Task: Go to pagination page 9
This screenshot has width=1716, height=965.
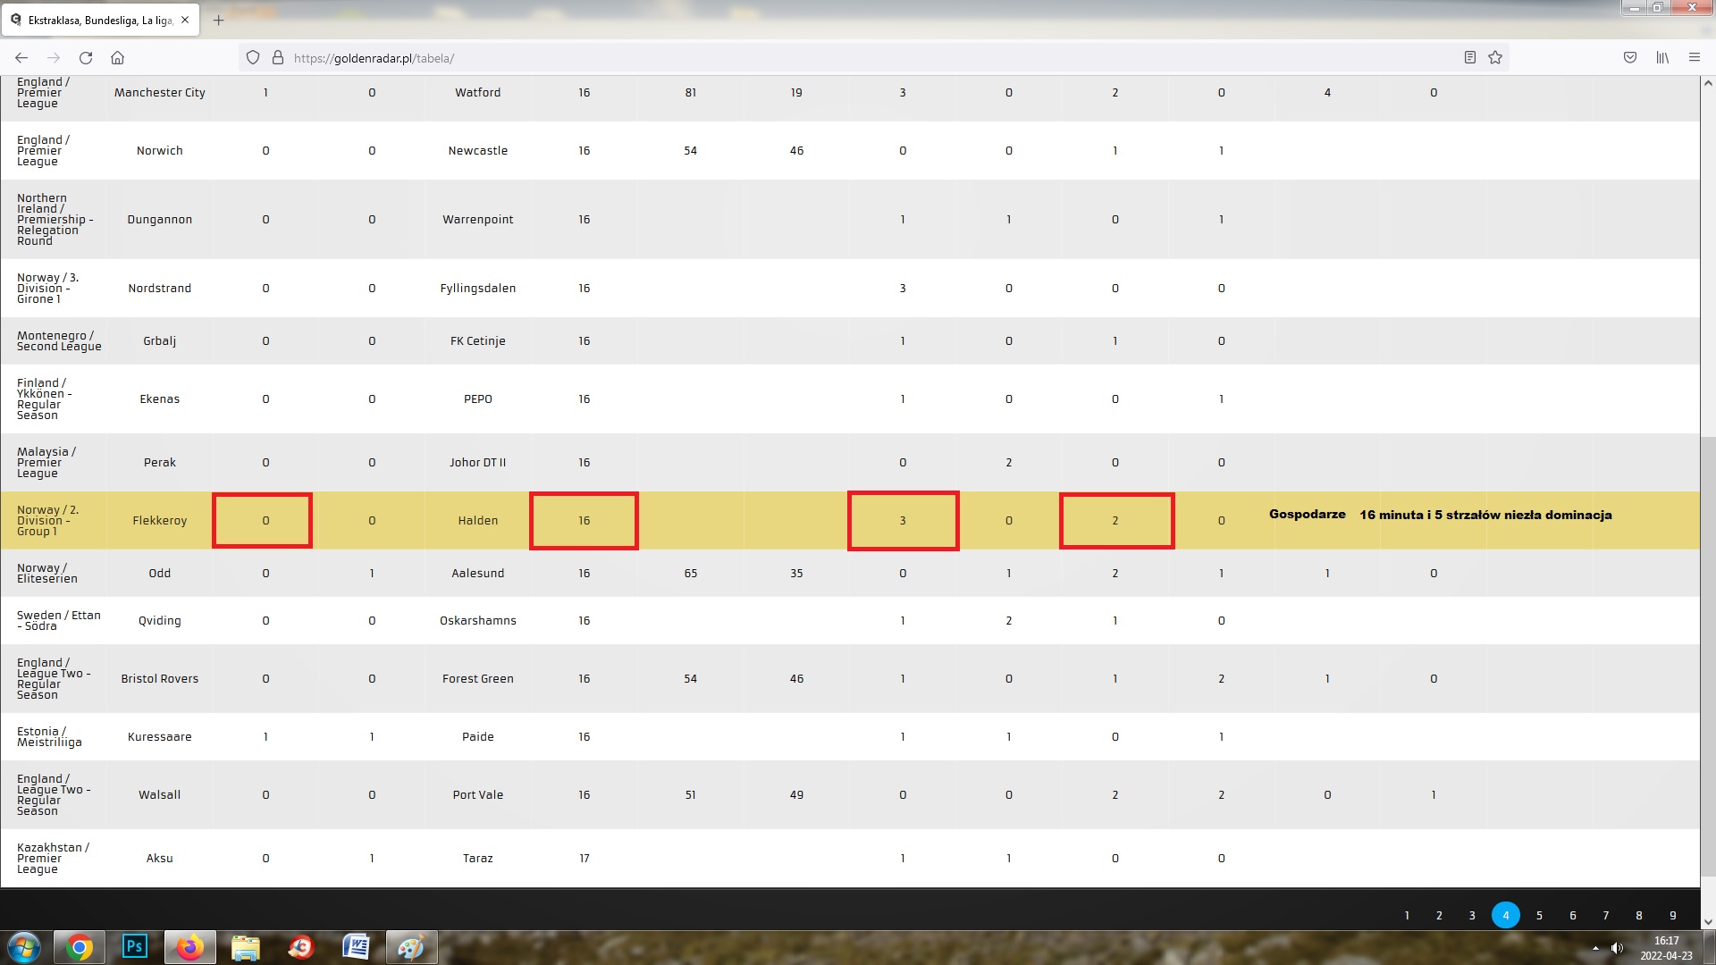Action: 1673,915
